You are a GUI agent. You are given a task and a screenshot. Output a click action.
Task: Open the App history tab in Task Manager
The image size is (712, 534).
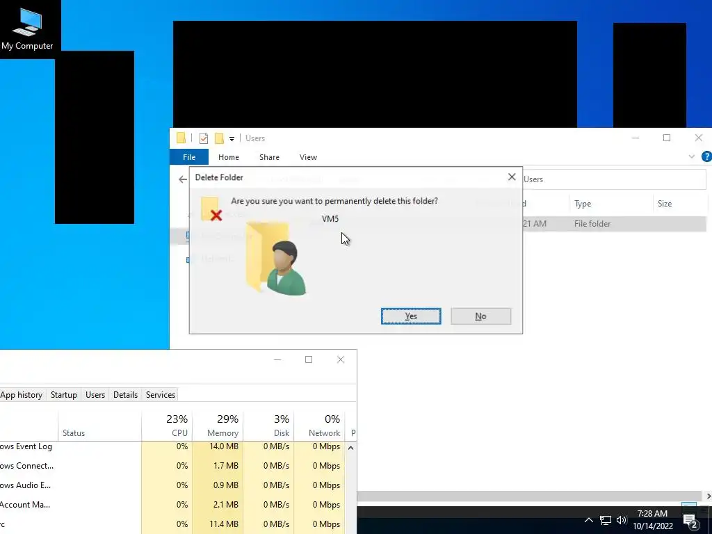[22, 395]
